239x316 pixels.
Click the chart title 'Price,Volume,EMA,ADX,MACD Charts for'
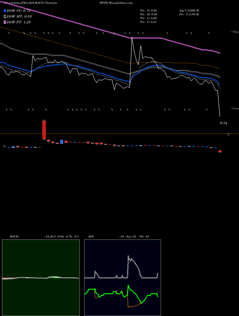[30, 3]
